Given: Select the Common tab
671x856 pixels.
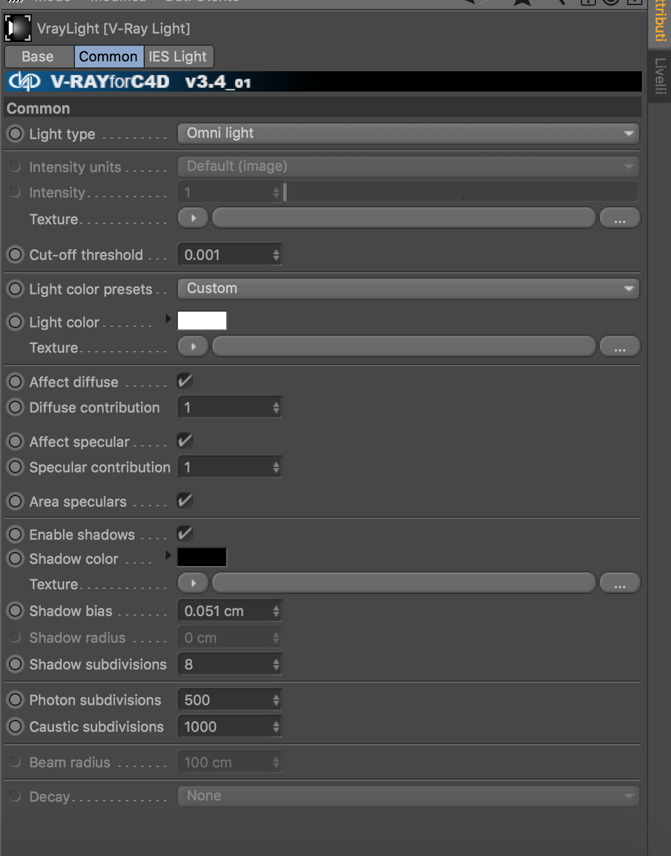Looking at the screenshot, I should point(109,57).
